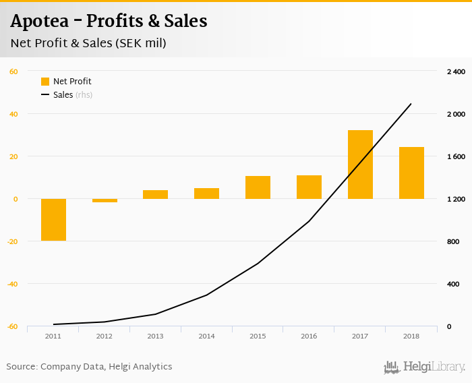Click the 2015 net profit bar
472x383 pixels.
point(258,187)
